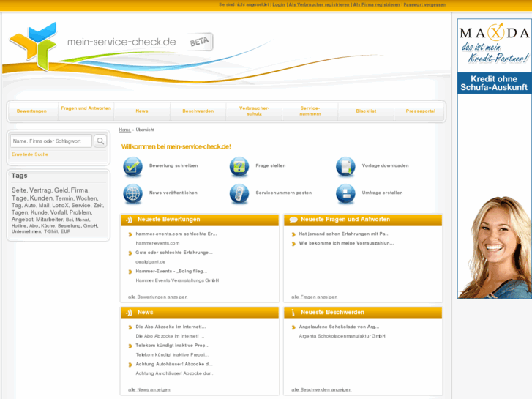Screen dimensions: 532x399
Task: Open Telekom kündigt inaktive Prep... news
Action: coord(173,346)
